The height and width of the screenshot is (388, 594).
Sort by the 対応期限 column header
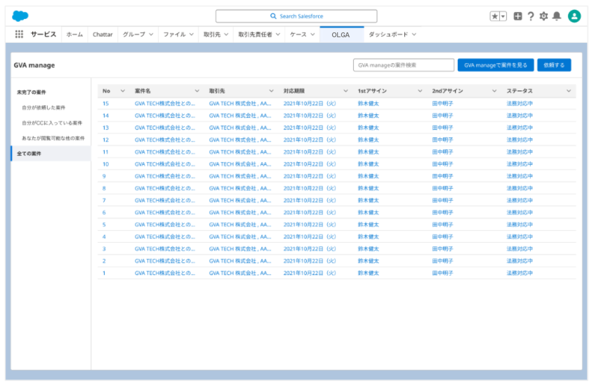pyautogui.click(x=294, y=91)
